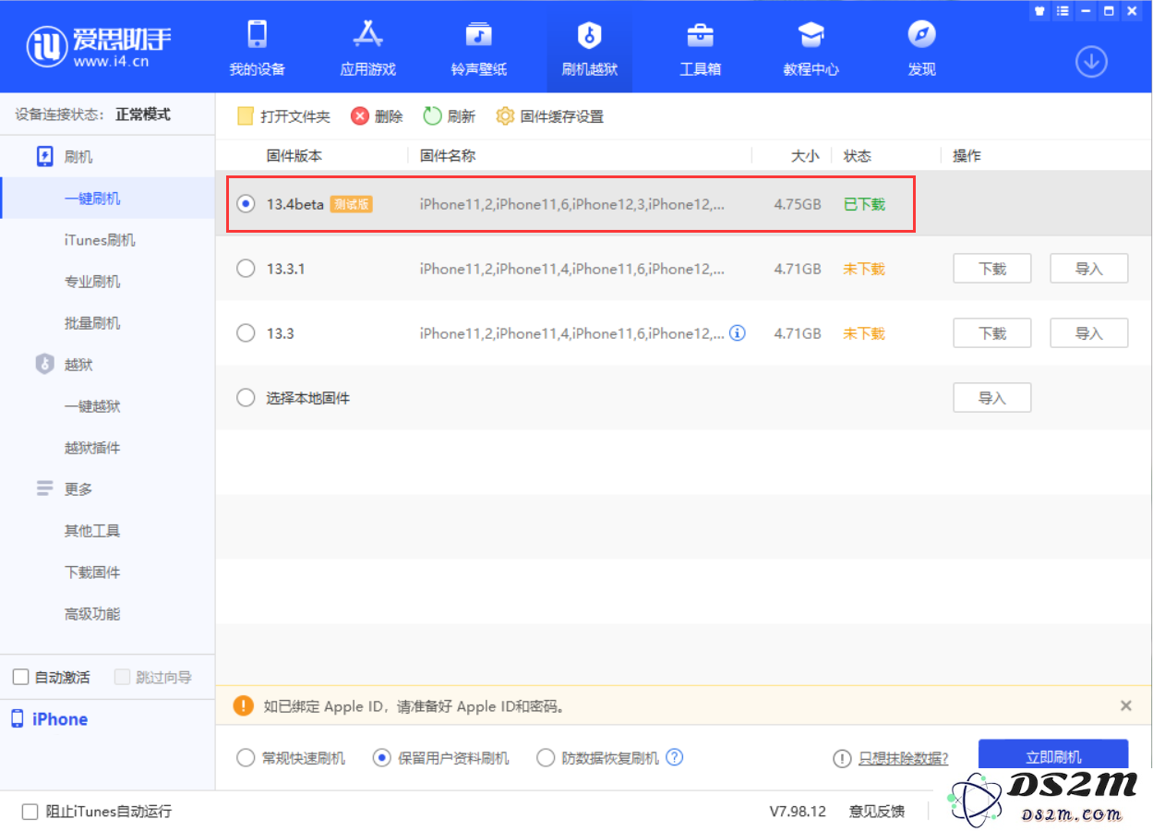Click the red 删除 delete icon
Image resolution: width=1153 pixels, height=831 pixels.
click(x=360, y=116)
